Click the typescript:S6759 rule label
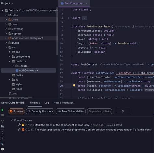154x153 pixels. click(113, 125)
